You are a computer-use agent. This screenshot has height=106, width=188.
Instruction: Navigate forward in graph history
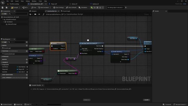tap(39, 14)
